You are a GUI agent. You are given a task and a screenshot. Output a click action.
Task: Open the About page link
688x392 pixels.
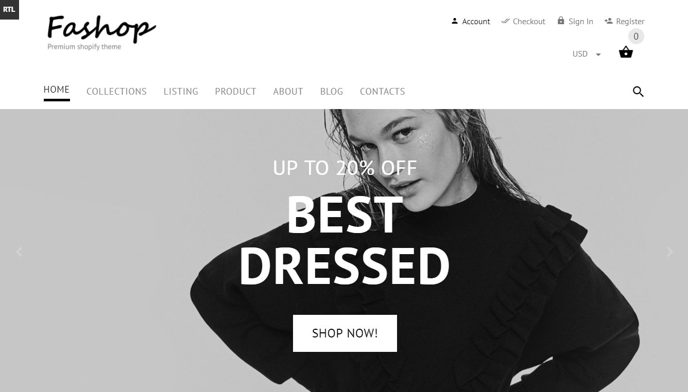click(x=288, y=92)
